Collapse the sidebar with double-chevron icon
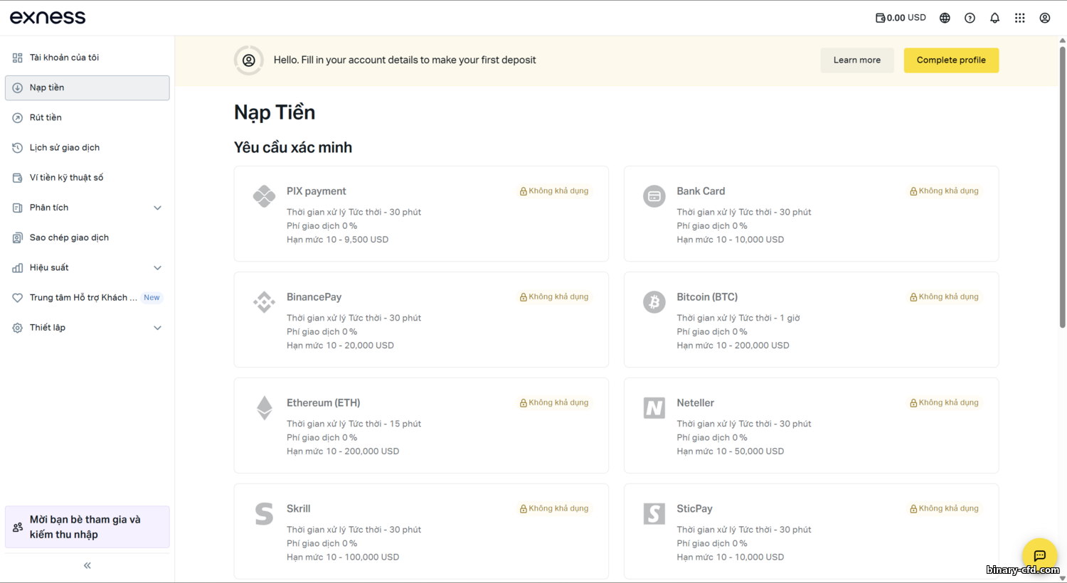1067x583 pixels. [x=87, y=565]
